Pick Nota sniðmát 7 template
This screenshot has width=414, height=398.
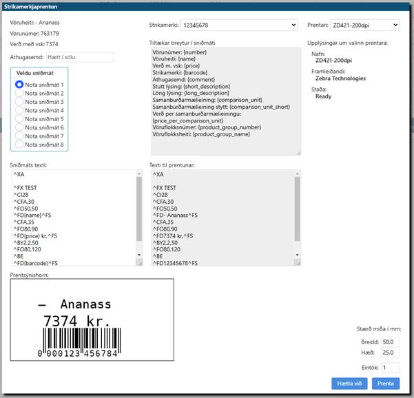click(x=19, y=136)
